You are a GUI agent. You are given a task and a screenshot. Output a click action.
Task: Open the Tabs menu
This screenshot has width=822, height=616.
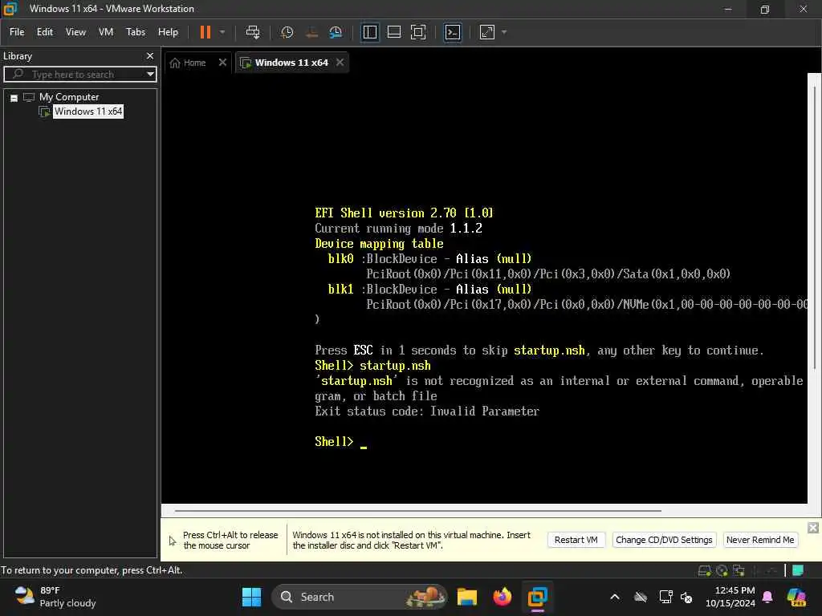[135, 32]
